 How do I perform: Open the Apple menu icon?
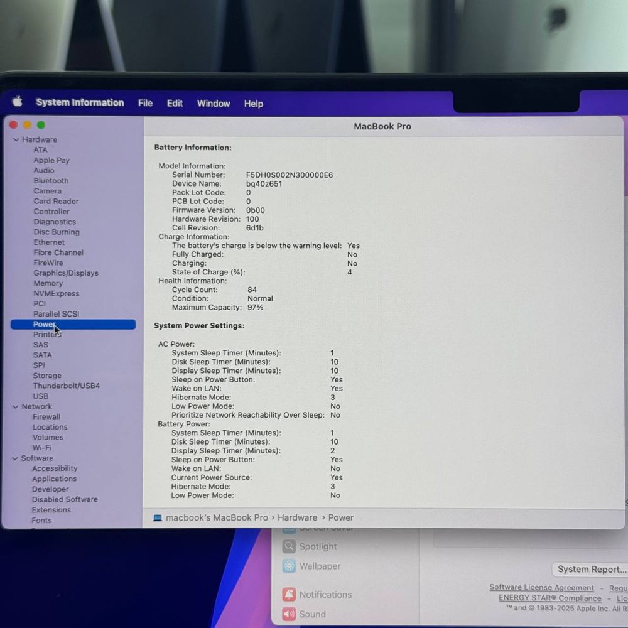(17, 102)
